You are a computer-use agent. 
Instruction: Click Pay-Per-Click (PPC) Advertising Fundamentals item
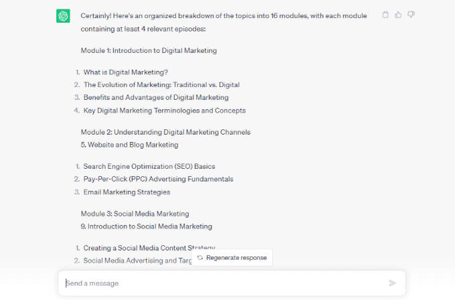[x=158, y=179]
